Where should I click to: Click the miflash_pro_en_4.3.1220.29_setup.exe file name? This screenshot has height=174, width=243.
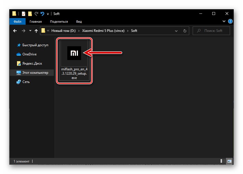point(74,74)
